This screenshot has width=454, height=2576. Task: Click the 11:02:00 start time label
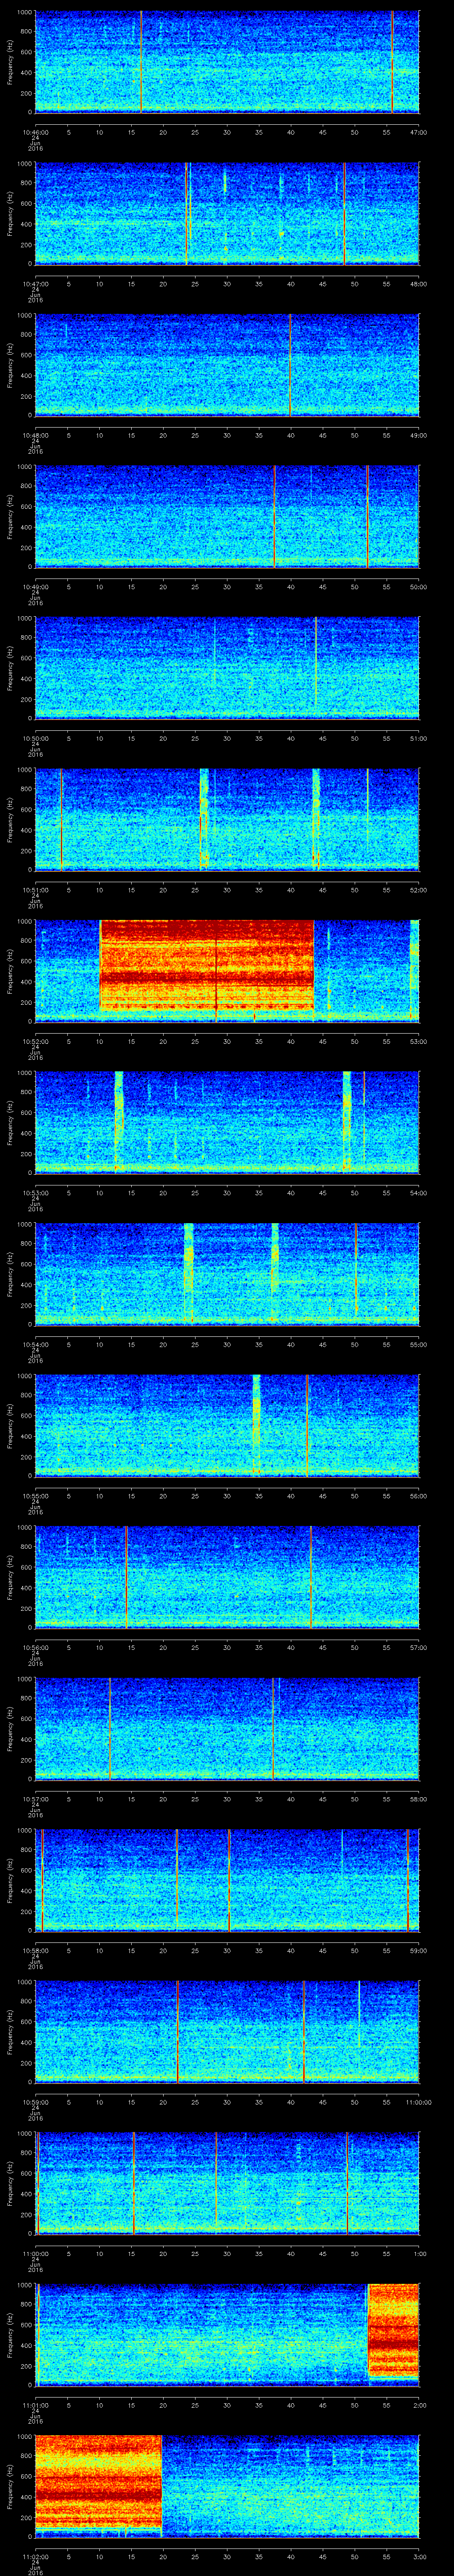[x=35, y=2556]
